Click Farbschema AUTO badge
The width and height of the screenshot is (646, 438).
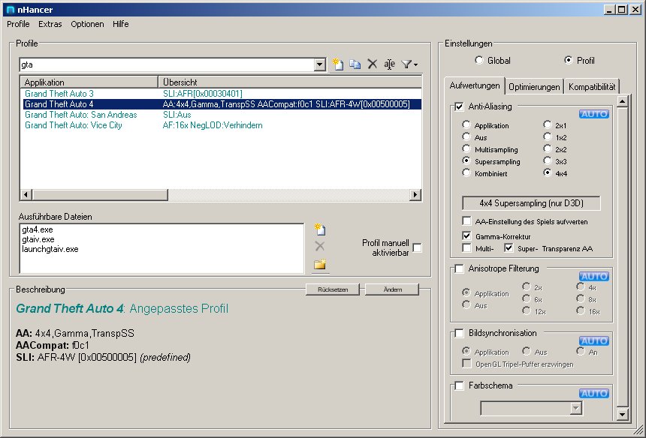pyautogui.click(x=593, y=394)
